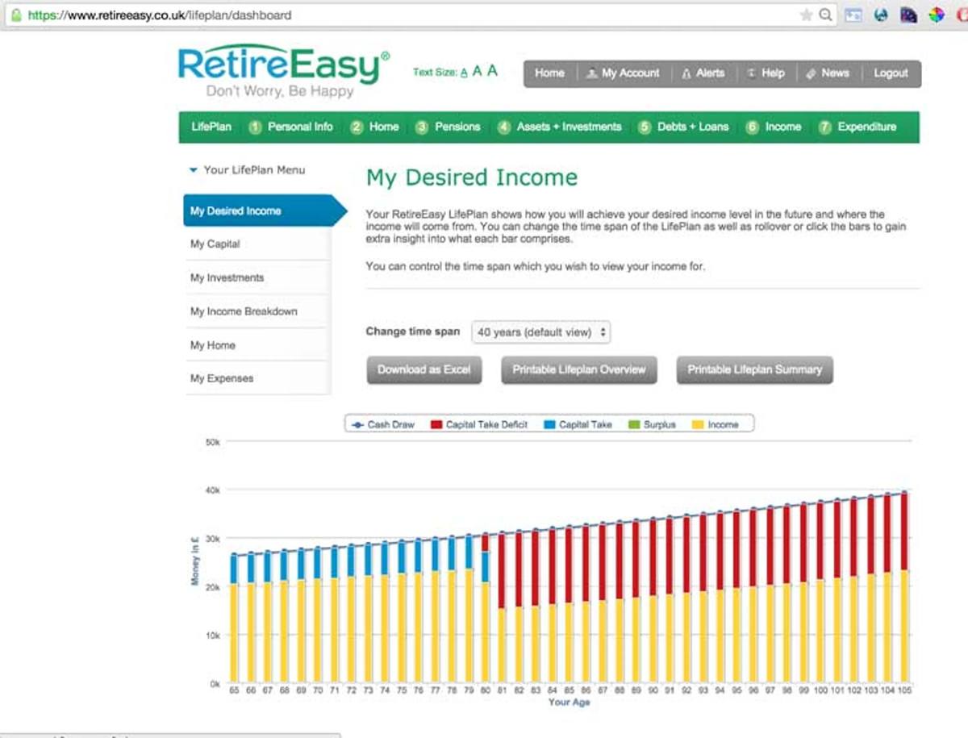Go to the Pensions tab
Viewport: 968px width, 738px height.
[449, 127]
